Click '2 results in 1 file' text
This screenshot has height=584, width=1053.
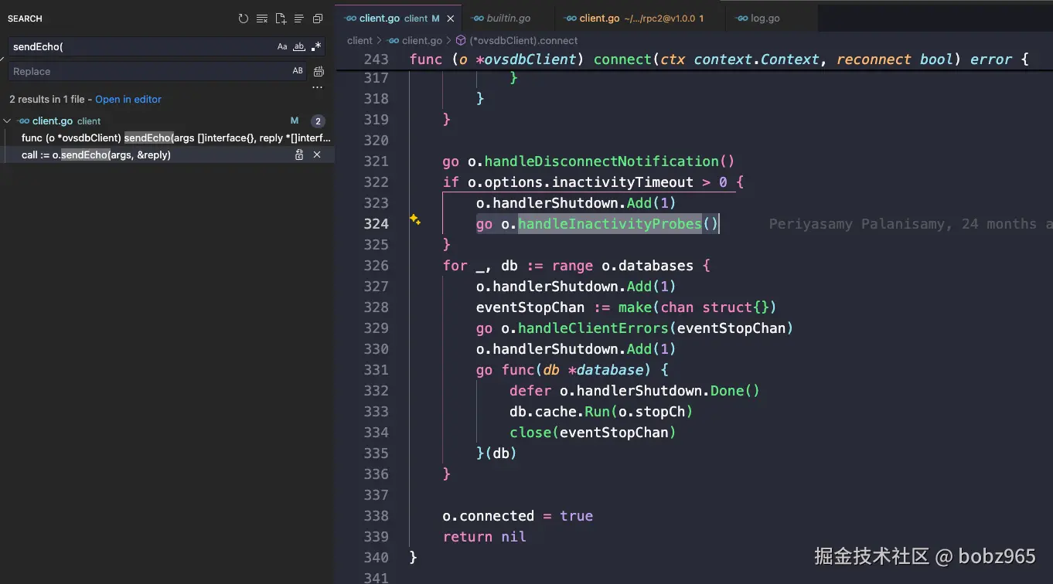coord(47,99)
